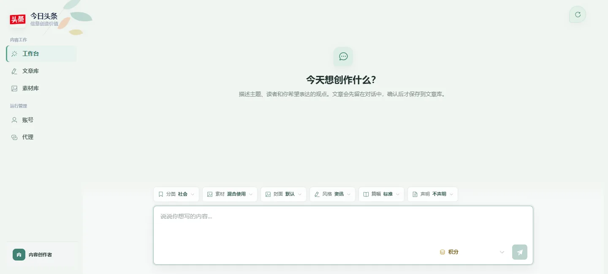Go to 工作台 in the sidebar

[41, 54]
